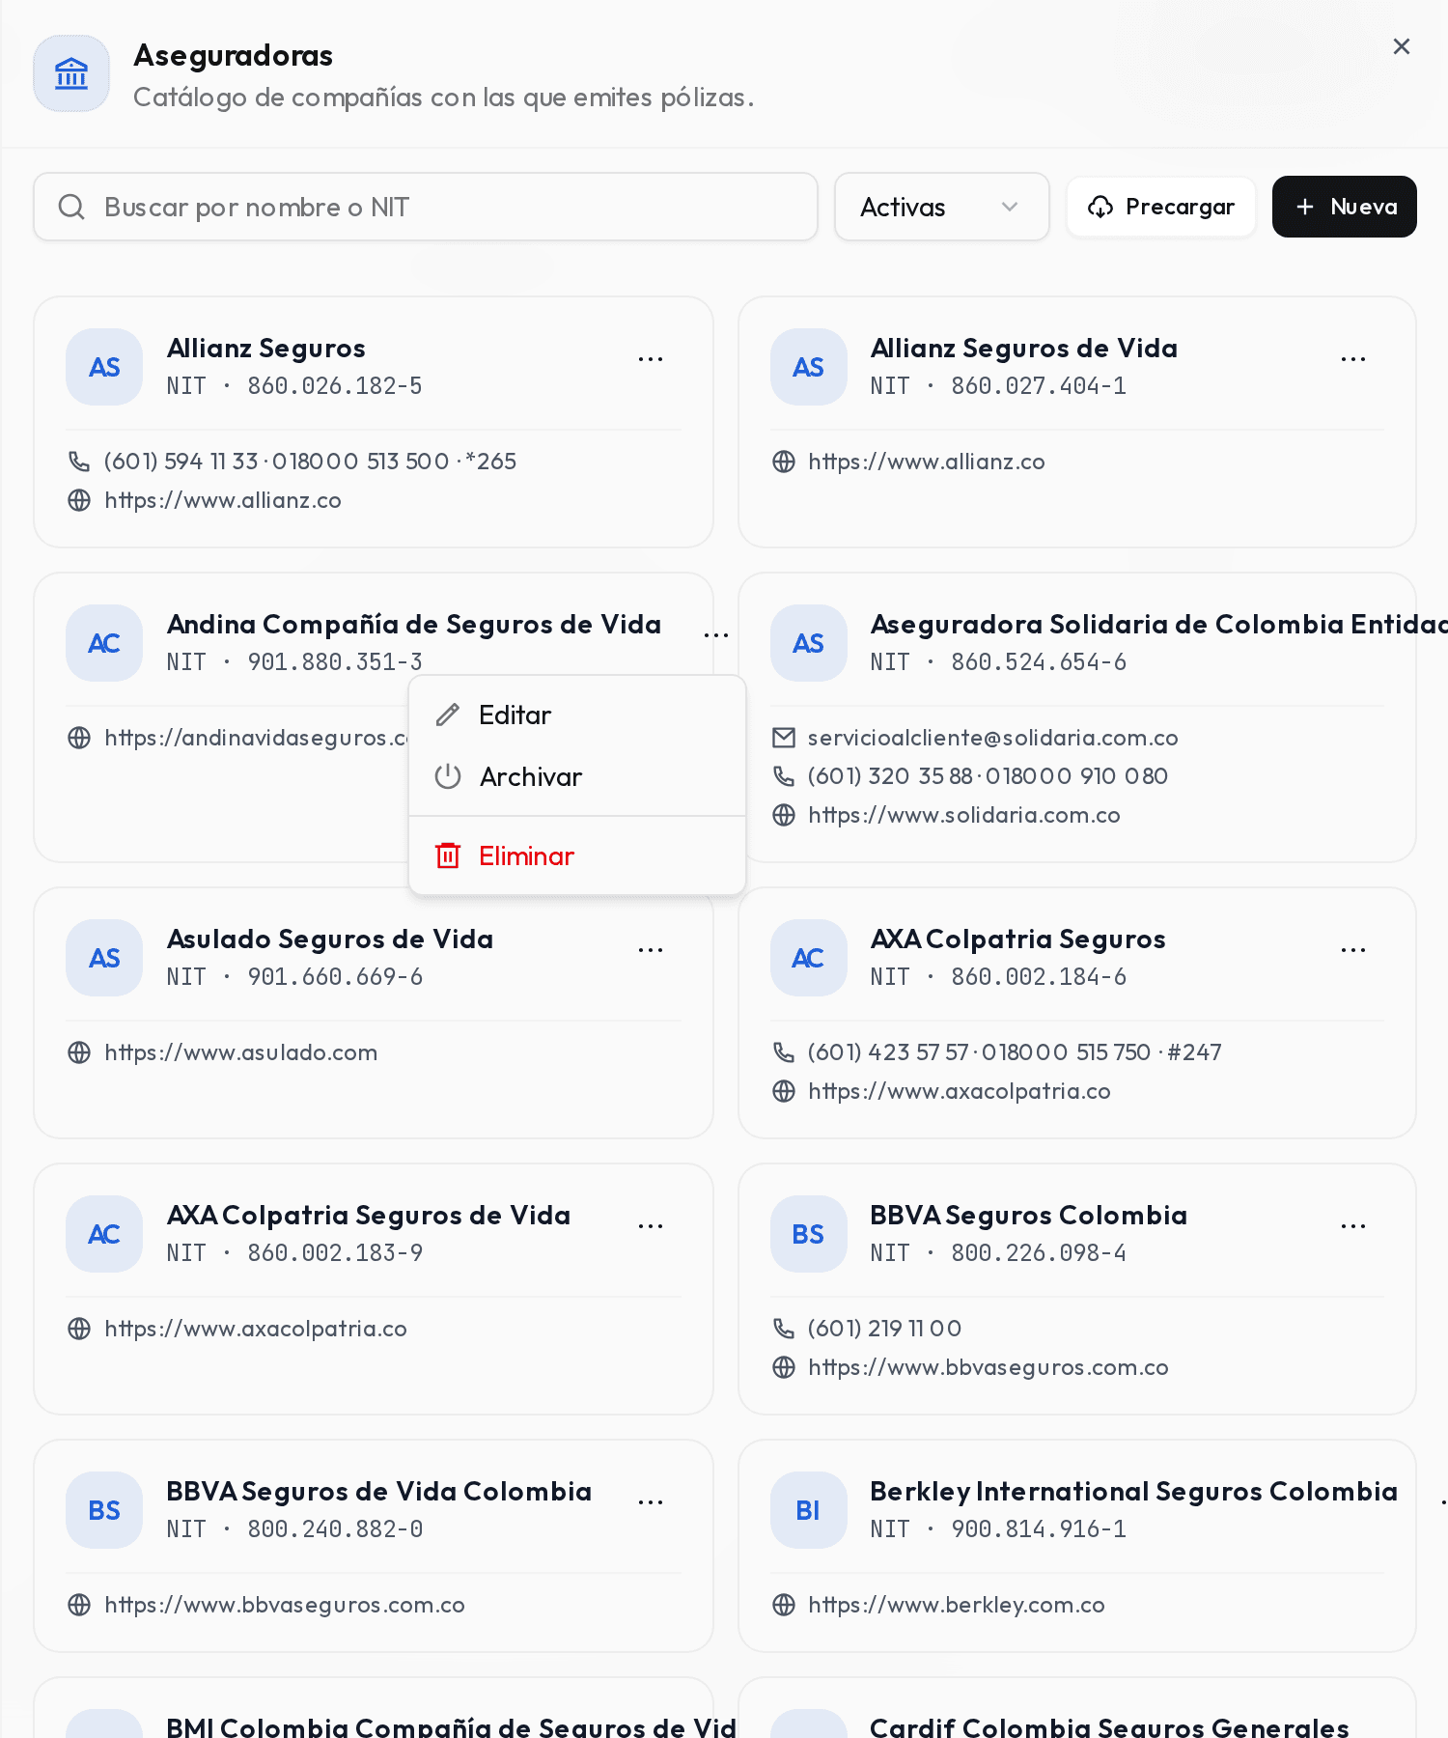
Task: Click the magnifier icon in search box
Action: 71,207
